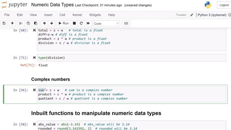Screen dimensions: 231x130
Task: Click the 'quotient = c / w' code line
Action: point(83,99)
